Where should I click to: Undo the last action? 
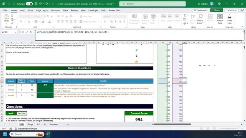(41, 4)
